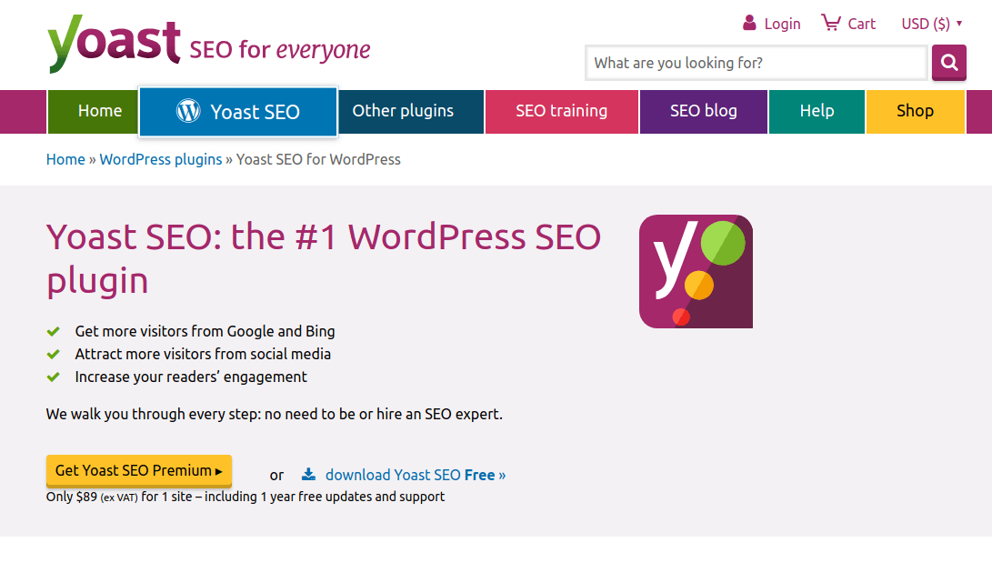Click download Yoast SEO Free link

(x=415, y=475)
